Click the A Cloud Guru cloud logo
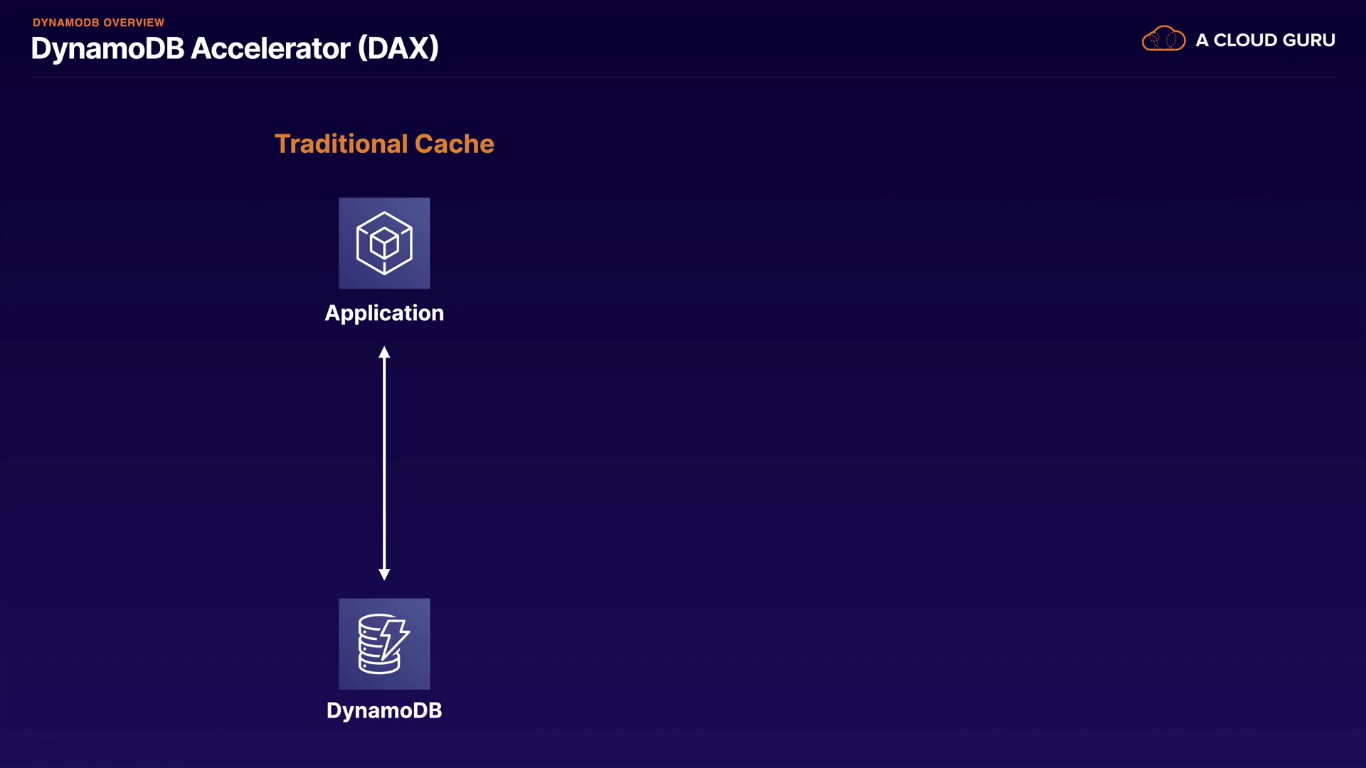Image resolution: width=1366 pixels, height=768 pixels. coord(1163,39)
